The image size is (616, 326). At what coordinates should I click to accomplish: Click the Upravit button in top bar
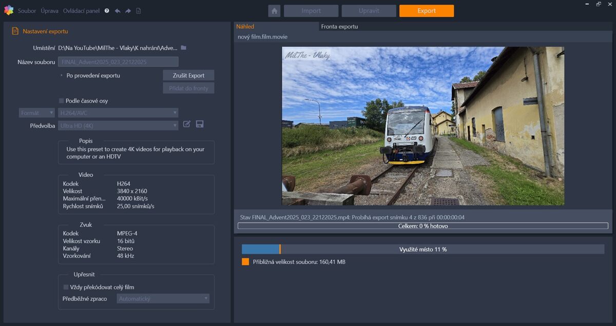coord(369,11)
